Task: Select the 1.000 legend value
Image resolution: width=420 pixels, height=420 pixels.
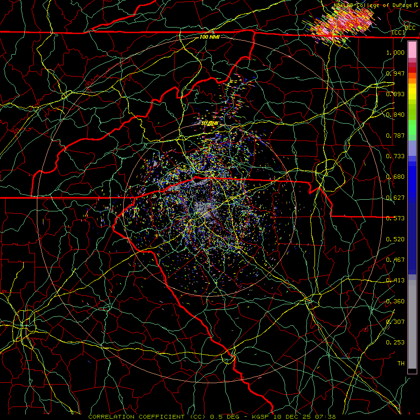Action: point(395,52)
